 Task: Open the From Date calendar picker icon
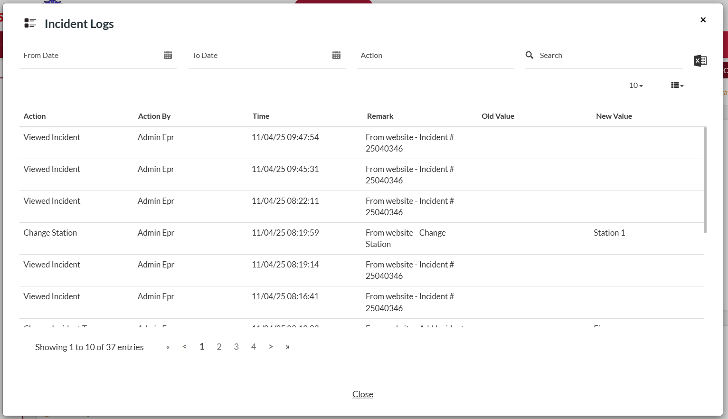tap(168, 56)
